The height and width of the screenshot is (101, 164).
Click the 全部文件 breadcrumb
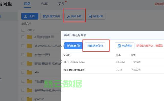(26, 24)
